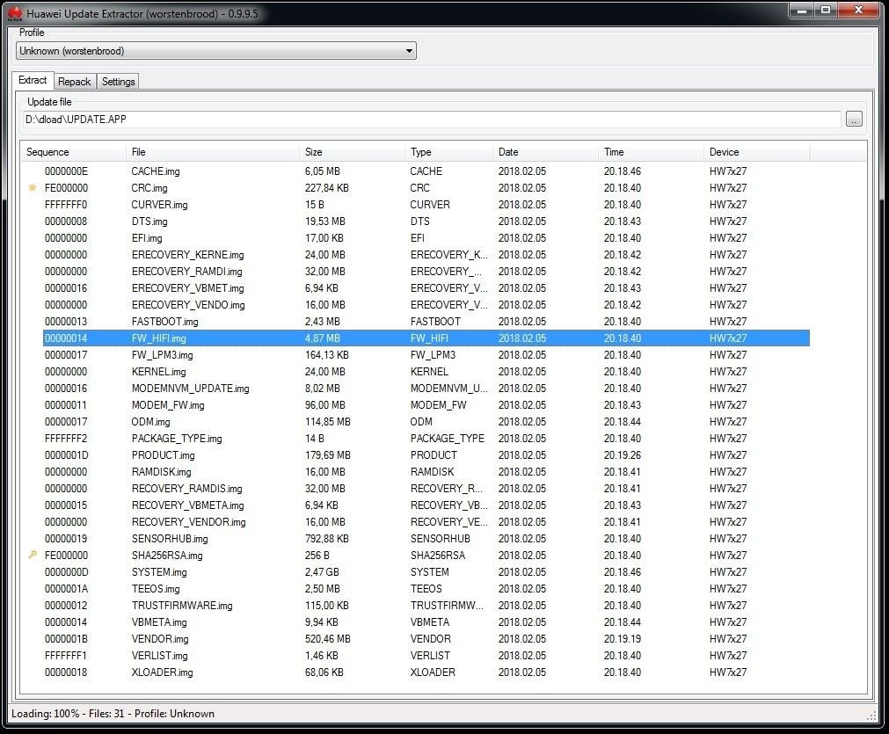
Task: Select the SHA256RSA.img row
Action: 426,556
